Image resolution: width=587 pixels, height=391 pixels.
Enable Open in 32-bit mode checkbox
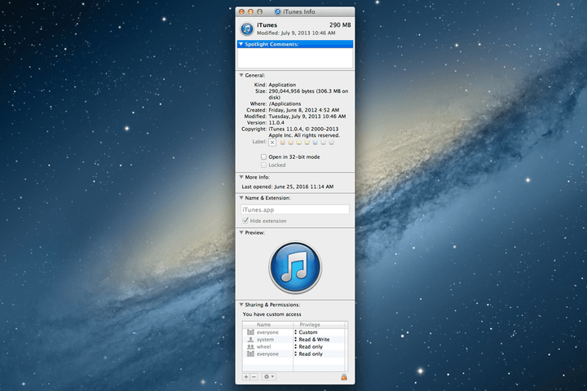point(263,156)
